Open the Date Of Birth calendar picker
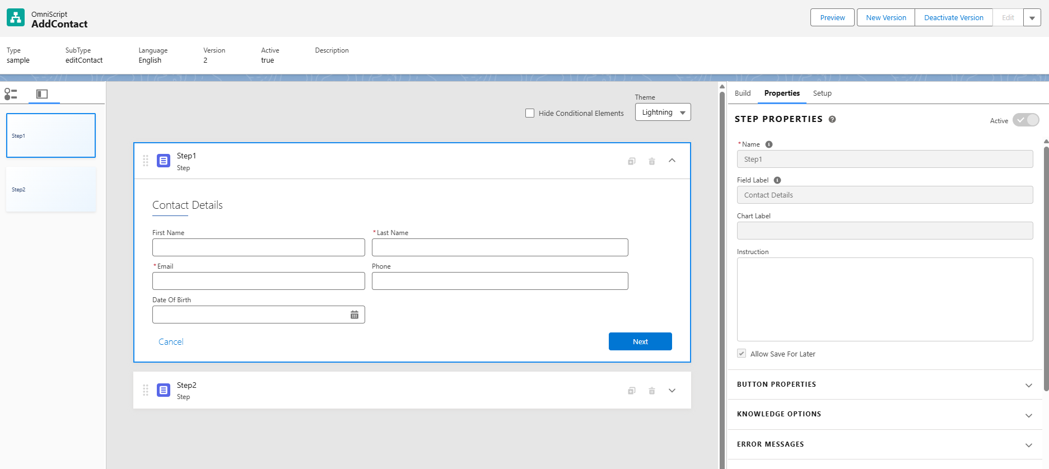This screenshot has width=1049, height=469. [355, 315]
